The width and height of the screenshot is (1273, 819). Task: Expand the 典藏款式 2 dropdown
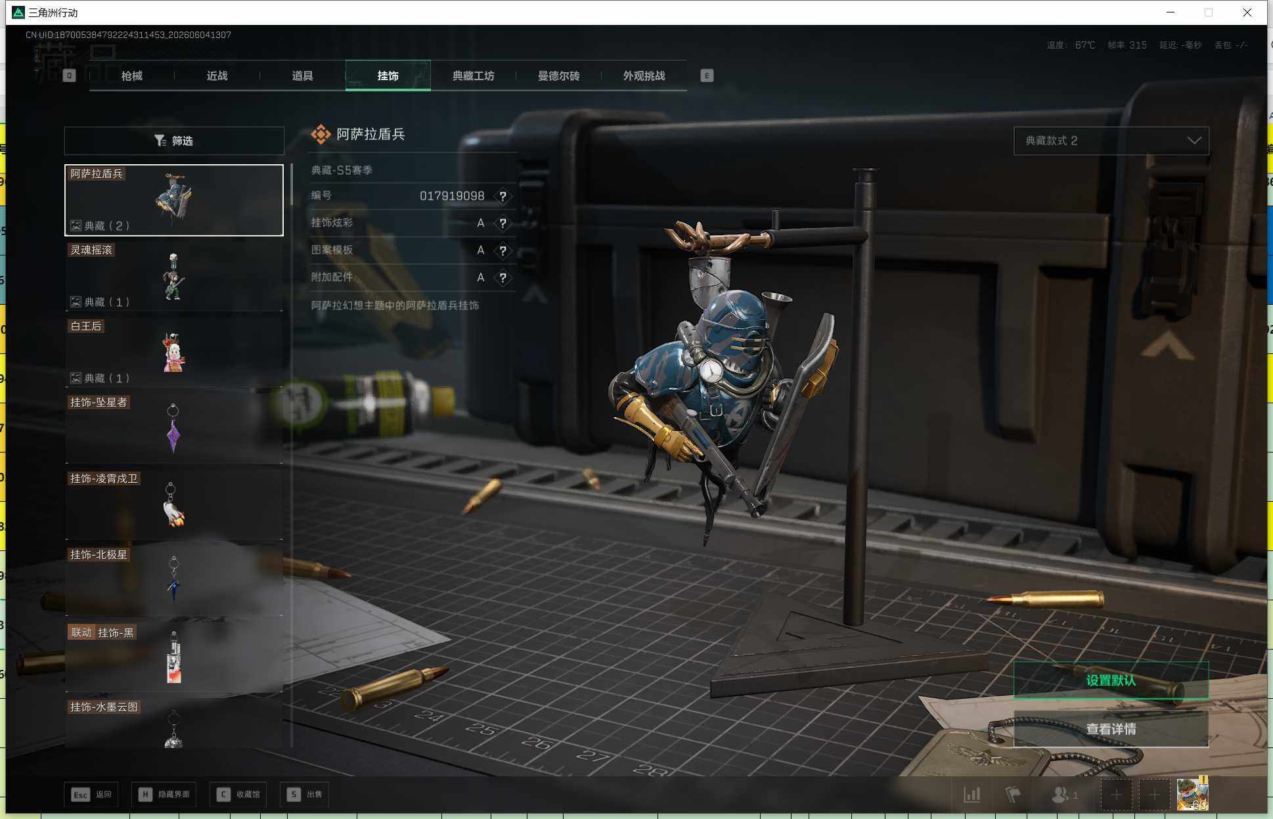point(1111,141)
